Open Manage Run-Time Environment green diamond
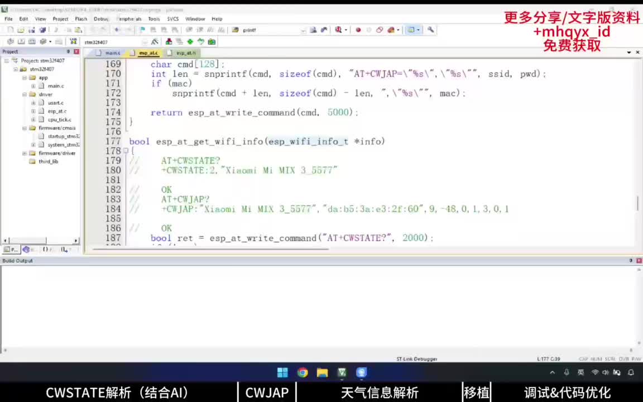The height and width of the screenshot is (402, 643). click(190, 42)
